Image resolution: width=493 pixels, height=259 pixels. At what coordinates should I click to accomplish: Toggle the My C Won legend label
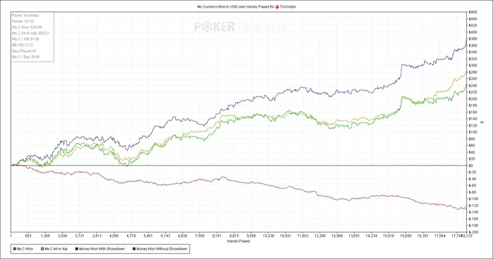point(25,249)
